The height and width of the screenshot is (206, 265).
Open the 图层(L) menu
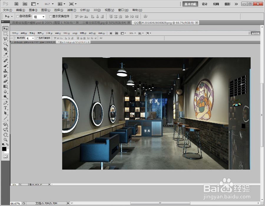(x=46, y=10)
